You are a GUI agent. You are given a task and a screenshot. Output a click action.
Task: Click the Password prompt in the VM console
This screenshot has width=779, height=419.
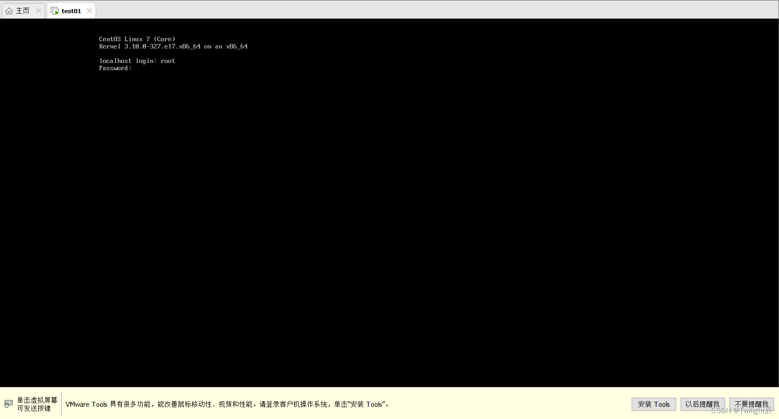(115, 68)
